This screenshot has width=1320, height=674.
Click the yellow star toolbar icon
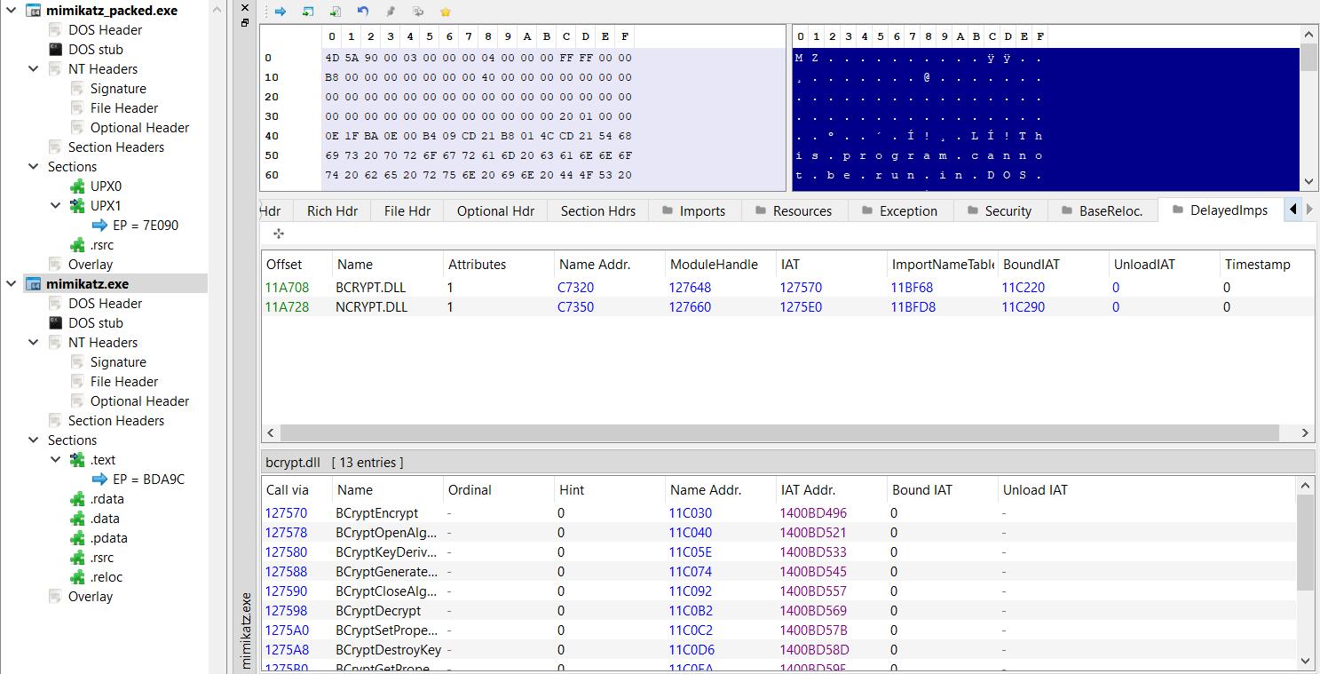[x=446, y=12]
